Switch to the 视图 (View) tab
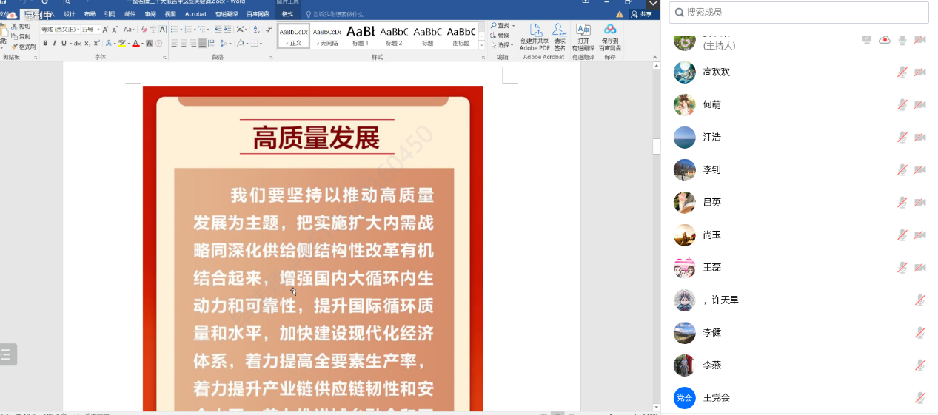Screen dimensions: 938x415 (170, 14)
